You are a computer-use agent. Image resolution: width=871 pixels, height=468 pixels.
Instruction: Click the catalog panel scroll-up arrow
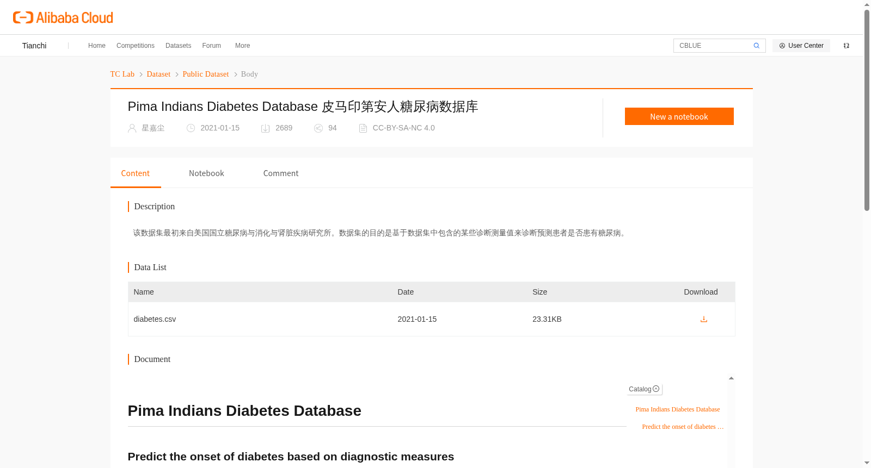click(x=731, y=378)
